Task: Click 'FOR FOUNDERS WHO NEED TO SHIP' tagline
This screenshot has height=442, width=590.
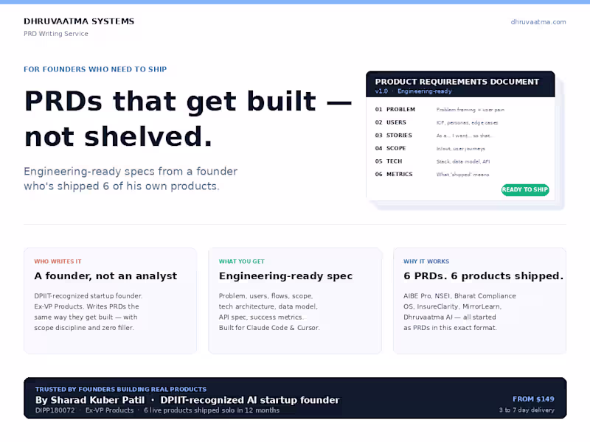Action: (95, 69)
